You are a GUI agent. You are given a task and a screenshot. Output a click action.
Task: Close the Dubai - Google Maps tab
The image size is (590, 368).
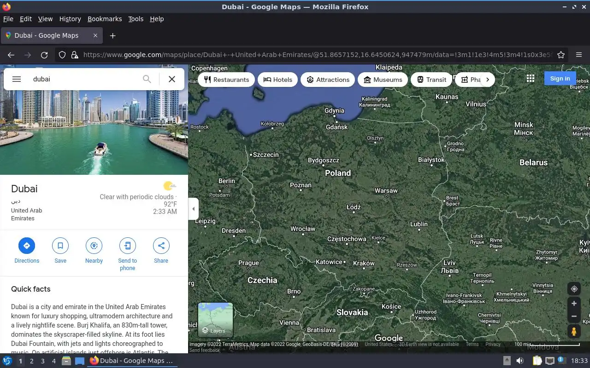pyautogui.click(x=95, y=35)
